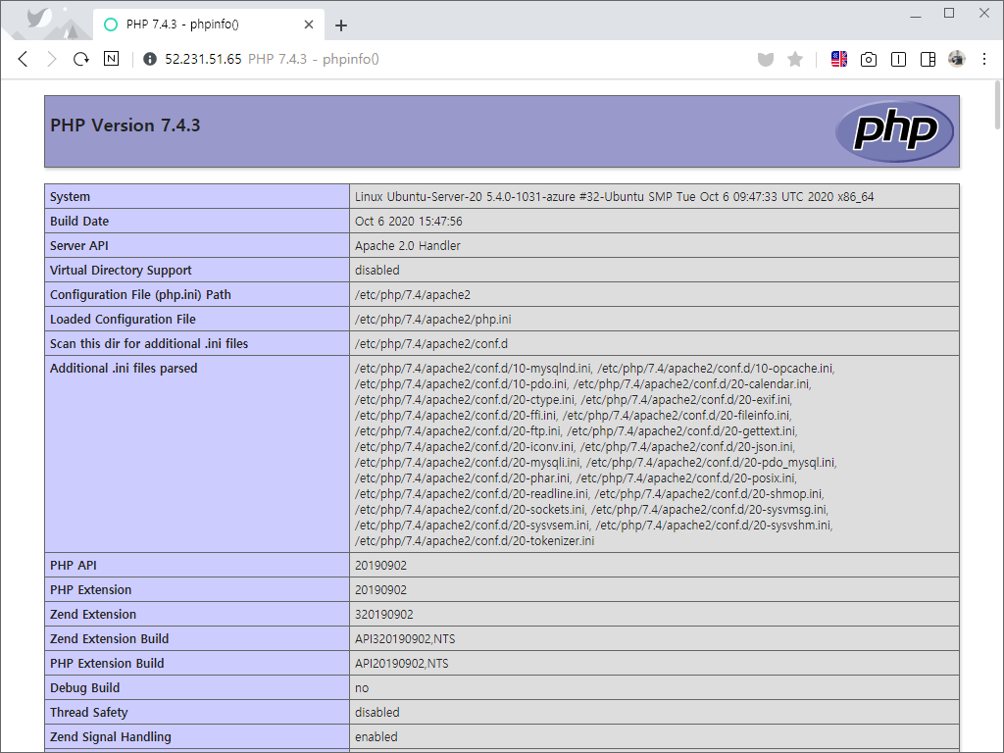
Task: View site information icon beside the address
Action: pyautogui.click(x=150, y=59)
